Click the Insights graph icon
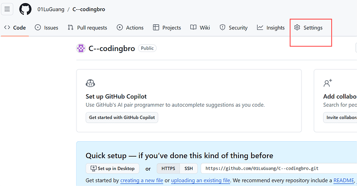The image size is (357, 186). 260,27
